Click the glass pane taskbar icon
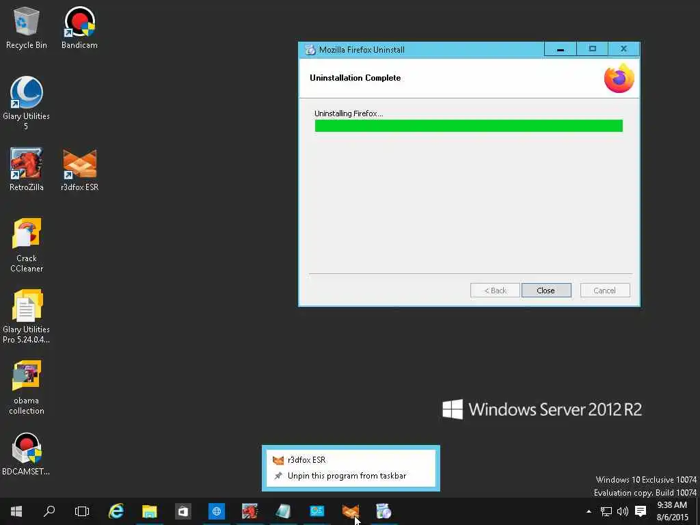Screen dimensions: 700x525 click(284, 511)
